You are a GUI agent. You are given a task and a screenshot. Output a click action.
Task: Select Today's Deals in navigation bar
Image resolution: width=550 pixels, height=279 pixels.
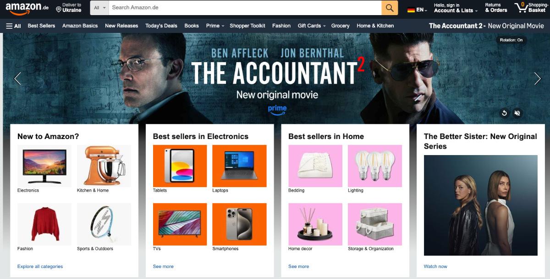click(x=161, y=26)
